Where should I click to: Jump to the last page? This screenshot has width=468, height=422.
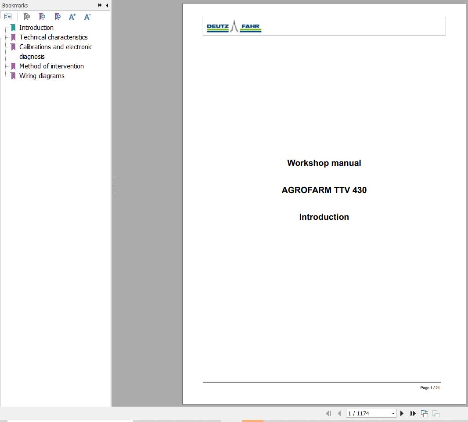pyautogui.click(x=413, y=413)
